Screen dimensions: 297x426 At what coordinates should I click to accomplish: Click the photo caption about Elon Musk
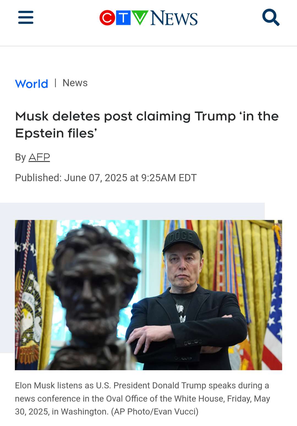[142, 398]
